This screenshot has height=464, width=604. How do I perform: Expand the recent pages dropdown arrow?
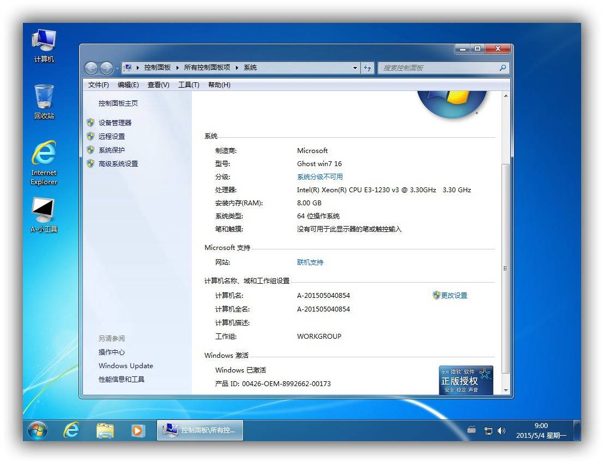[117, 69]
